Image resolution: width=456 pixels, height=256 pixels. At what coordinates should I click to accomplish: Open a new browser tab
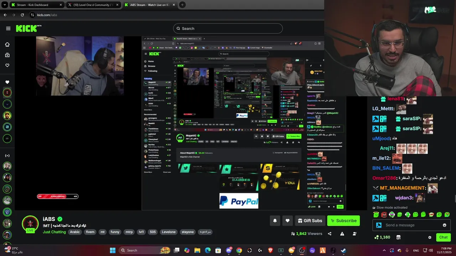pyautogui.click(x=182, y=5)
